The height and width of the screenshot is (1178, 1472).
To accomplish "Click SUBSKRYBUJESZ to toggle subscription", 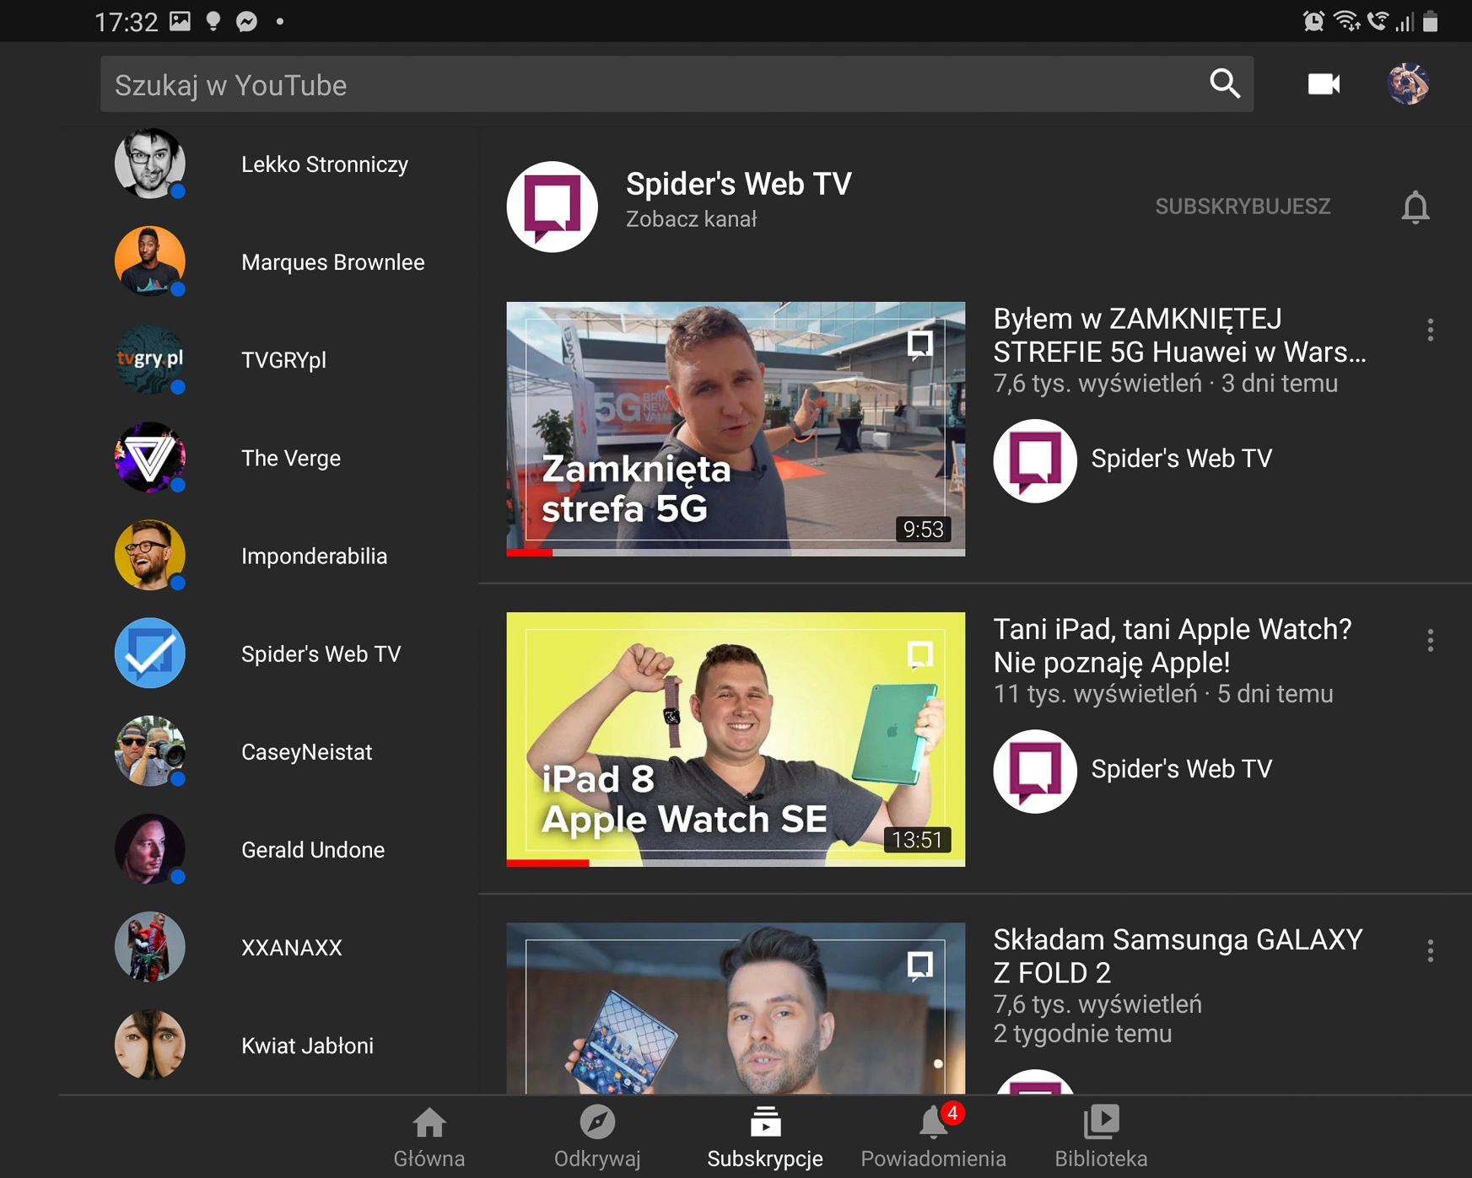I will [x=1243, y=207].
